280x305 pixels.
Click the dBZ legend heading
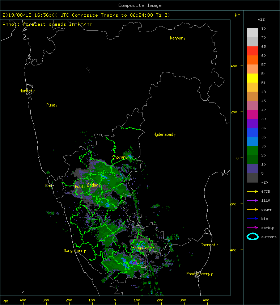pos(261,20)
